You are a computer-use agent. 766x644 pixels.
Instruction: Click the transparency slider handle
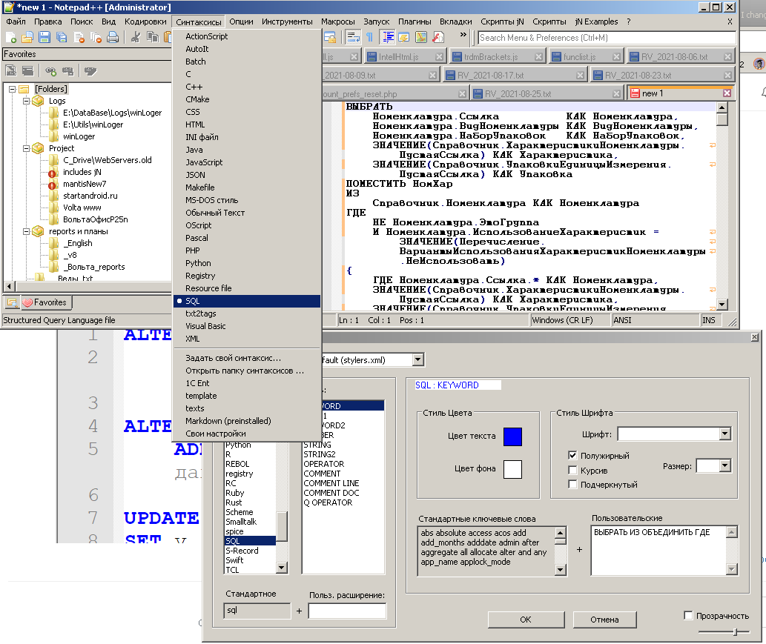[735, 632]
